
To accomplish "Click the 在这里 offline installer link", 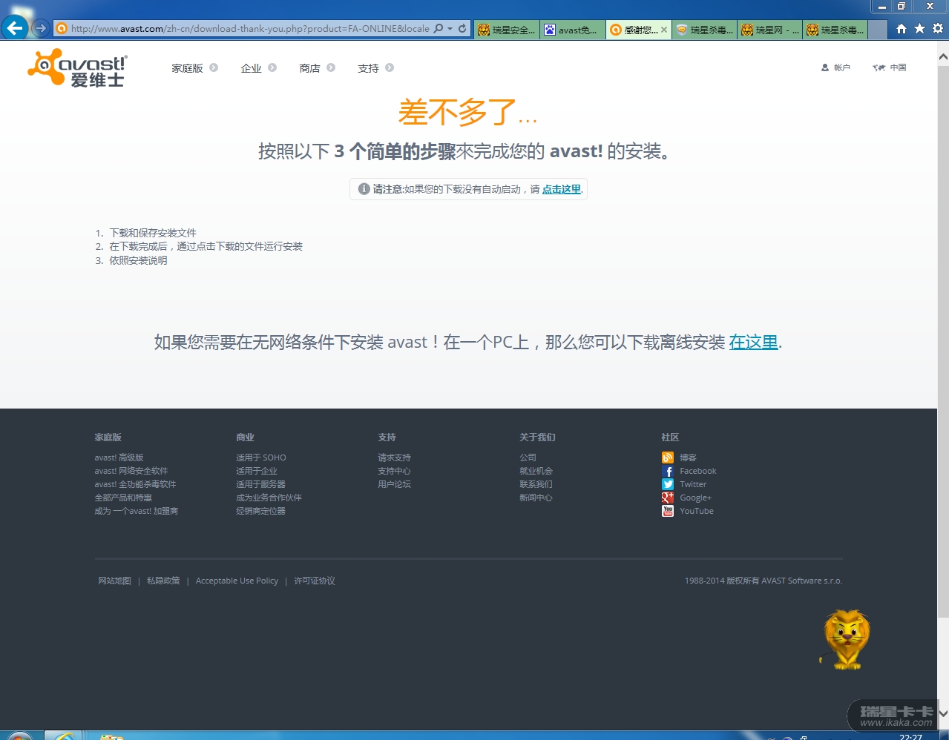I will click(753, 342).
